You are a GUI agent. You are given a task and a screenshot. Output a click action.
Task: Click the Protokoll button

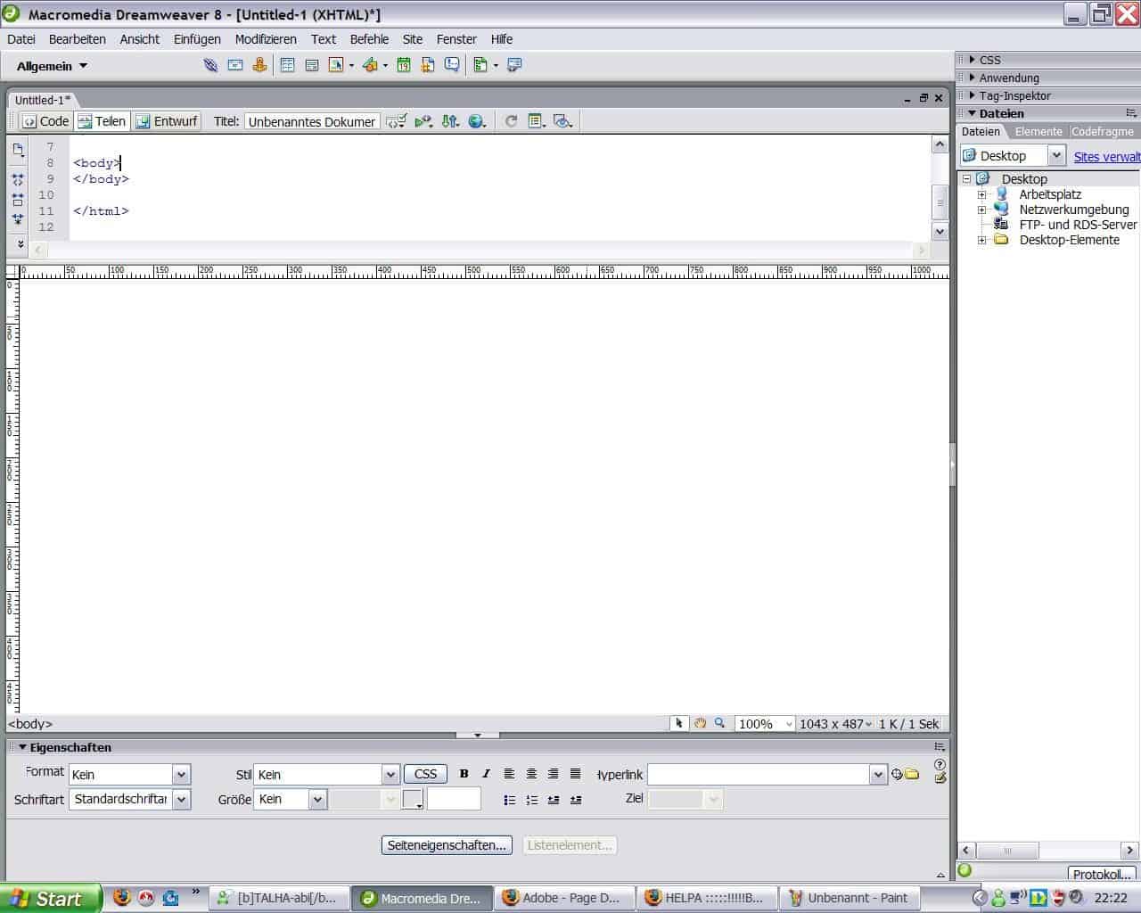click(1102, 874)
